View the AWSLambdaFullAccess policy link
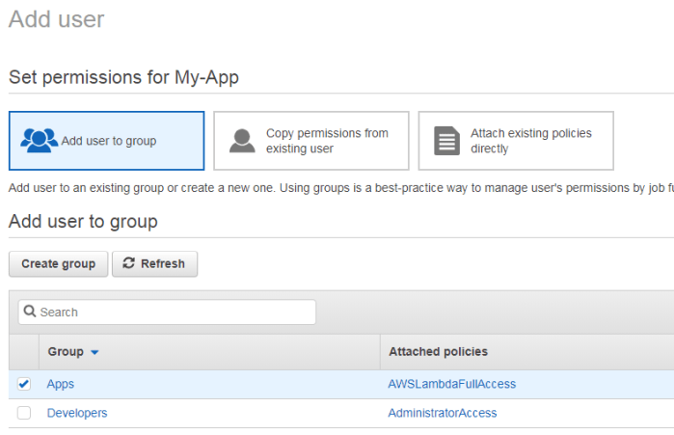Screen dimensions: 674x435 [451, 384]
